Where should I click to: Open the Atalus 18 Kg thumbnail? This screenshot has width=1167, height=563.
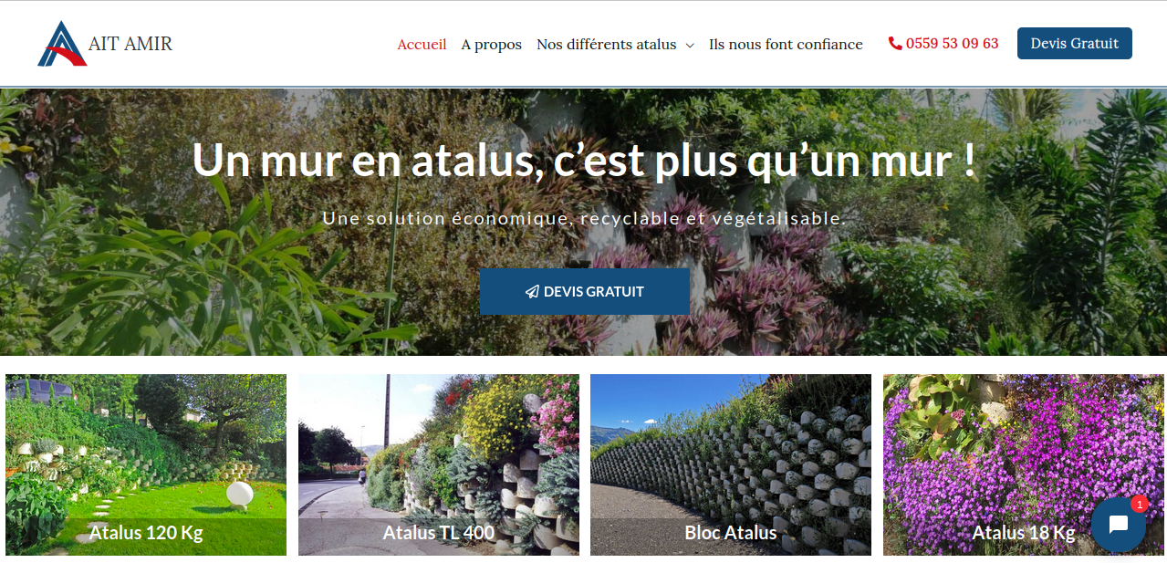(x=1024, y=464)
